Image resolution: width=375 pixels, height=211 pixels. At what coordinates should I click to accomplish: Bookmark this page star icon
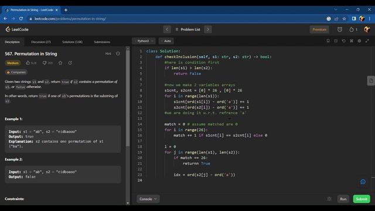pyautogui.click(x=344, y=19)
